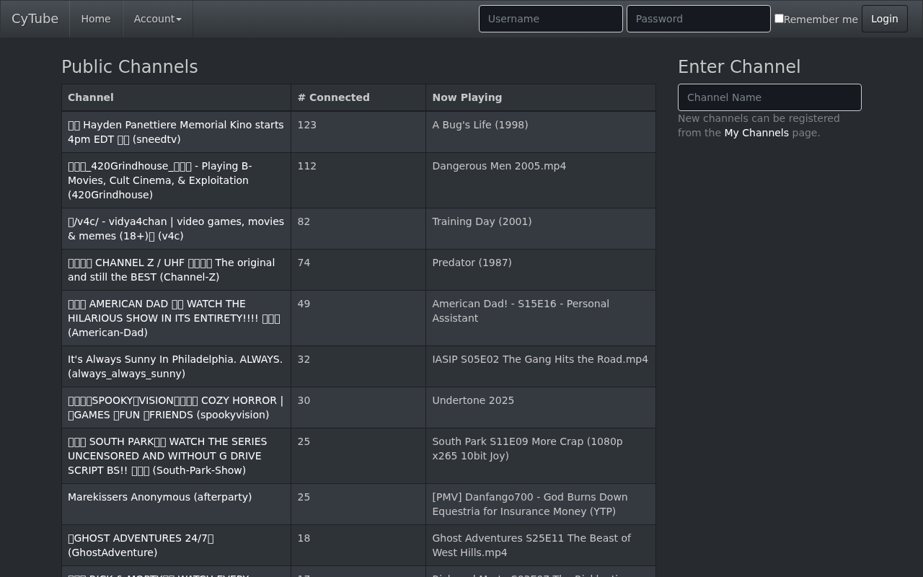This screenshot has height=577, width=923.
Task: Go to the Home nav item
Action: pyautogui.click(x=96, y=19)
